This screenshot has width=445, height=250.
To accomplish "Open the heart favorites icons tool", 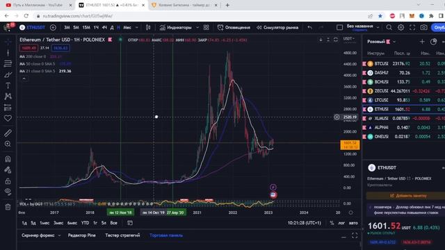I will click(x=8, y=118).
